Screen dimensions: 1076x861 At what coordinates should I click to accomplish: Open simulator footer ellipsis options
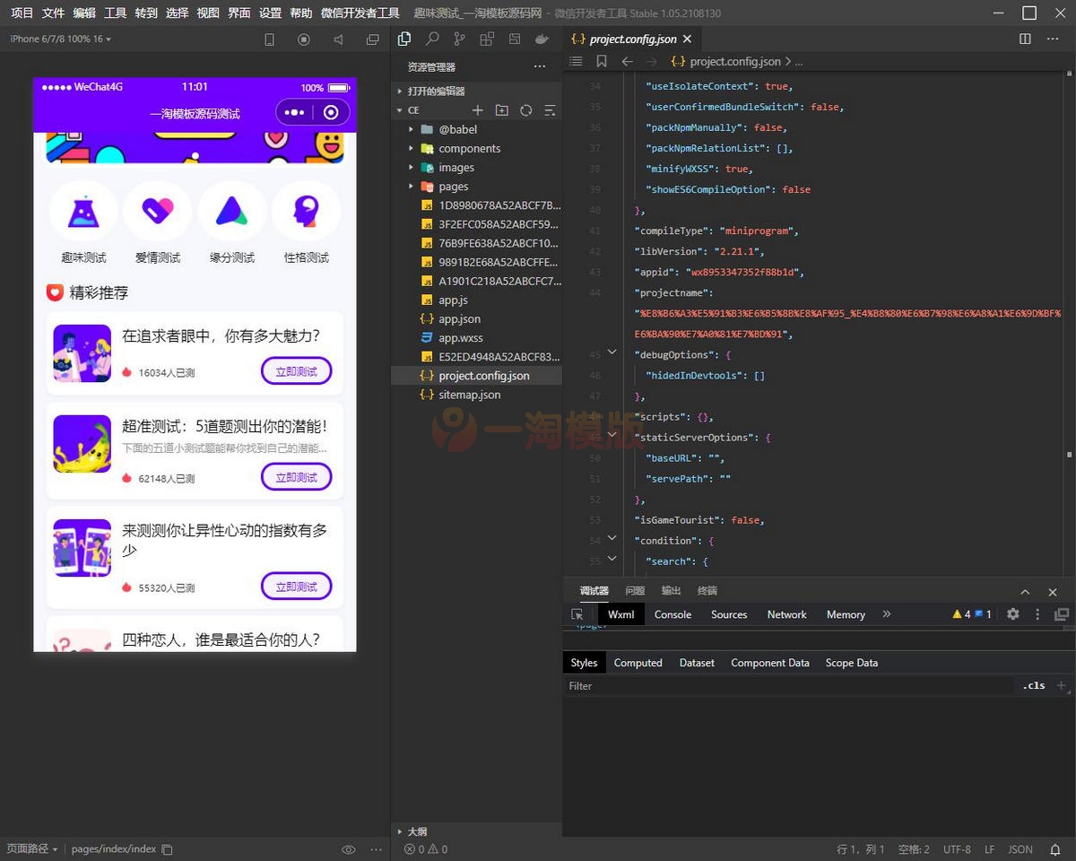click(376, 849)
